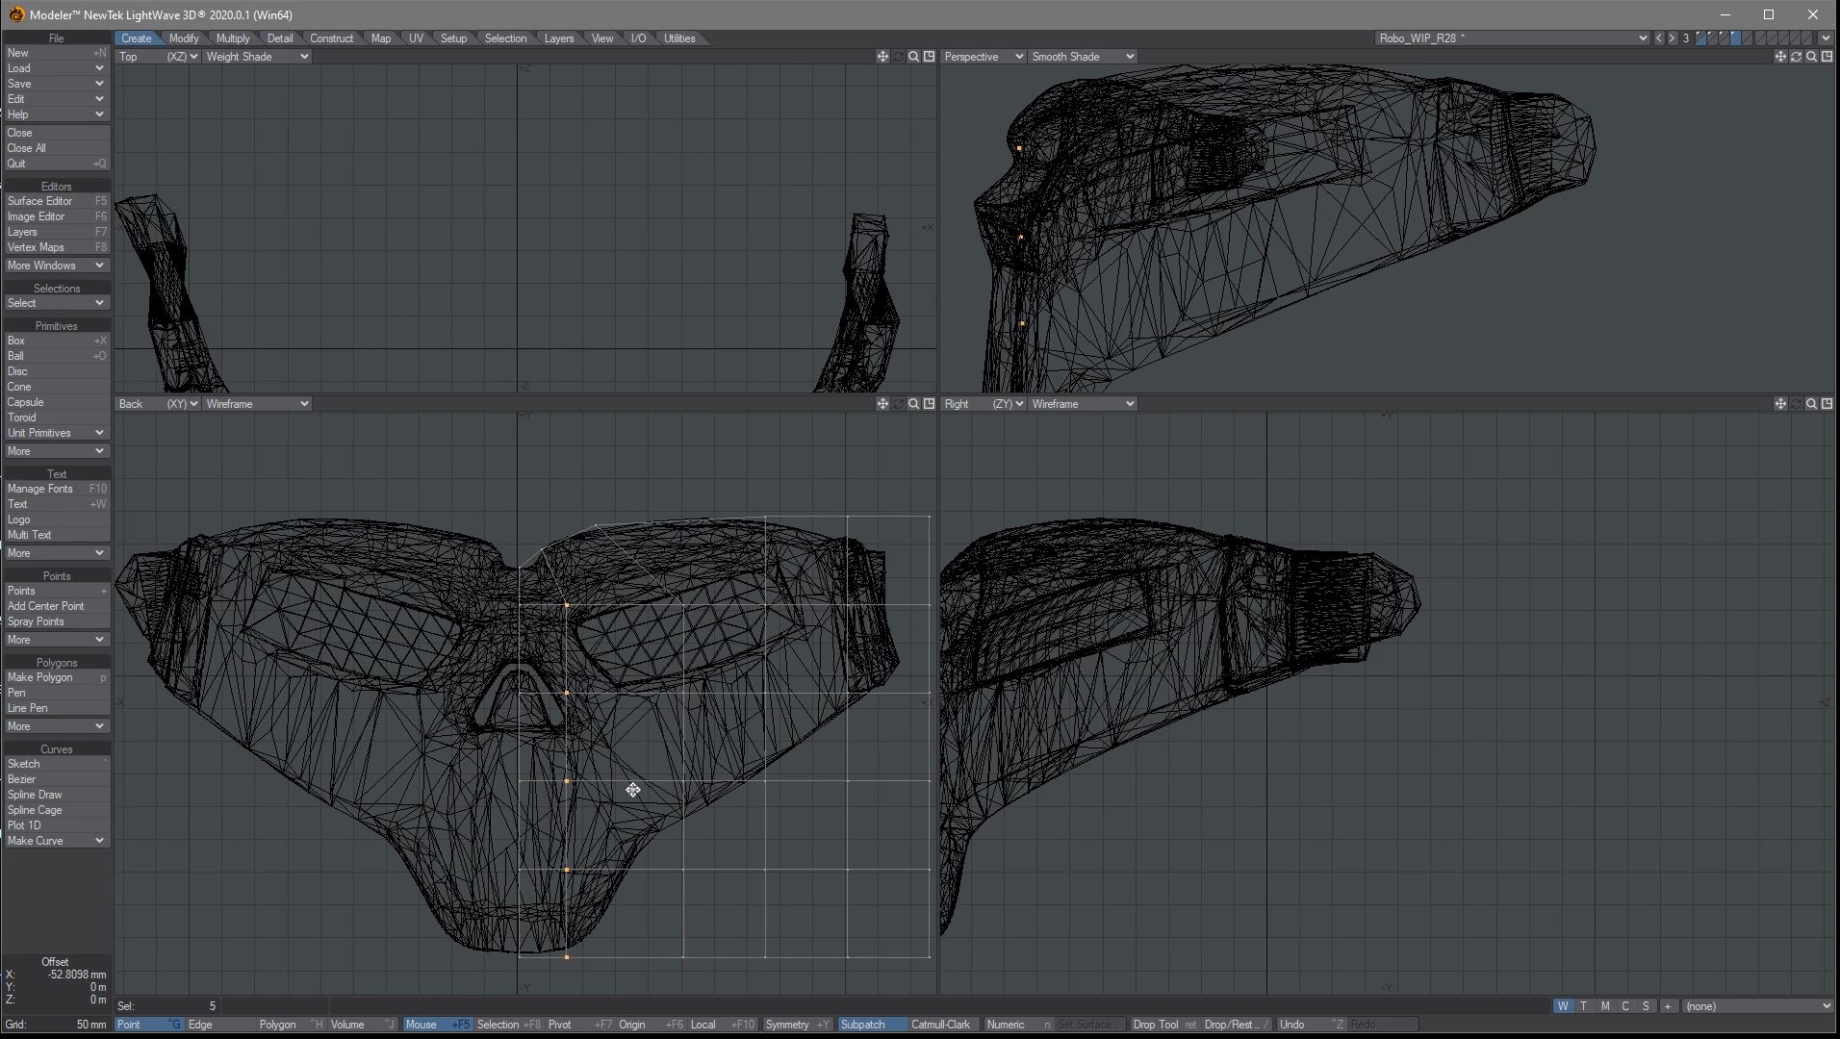Pan the Back viewport with move icon
This screenshot has height=1039, width=1840.
pos(882,404)
